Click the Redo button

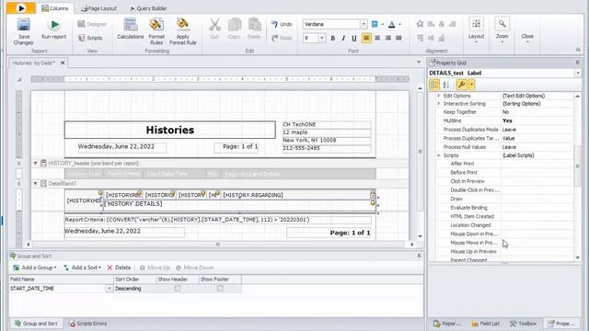tap(282, 38)
